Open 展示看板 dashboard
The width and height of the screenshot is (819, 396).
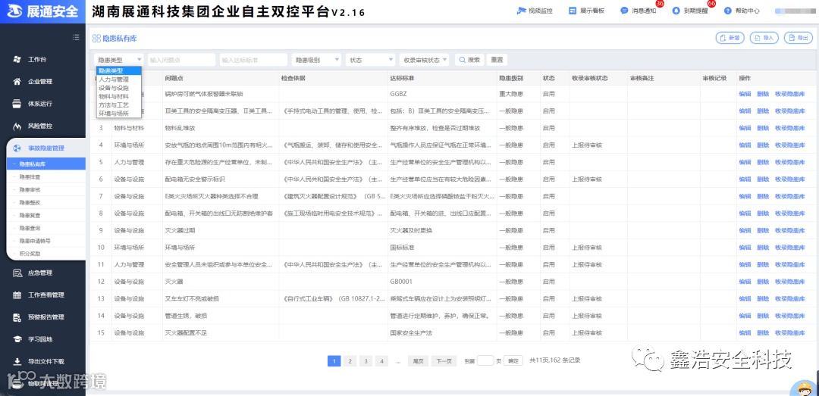586,11
